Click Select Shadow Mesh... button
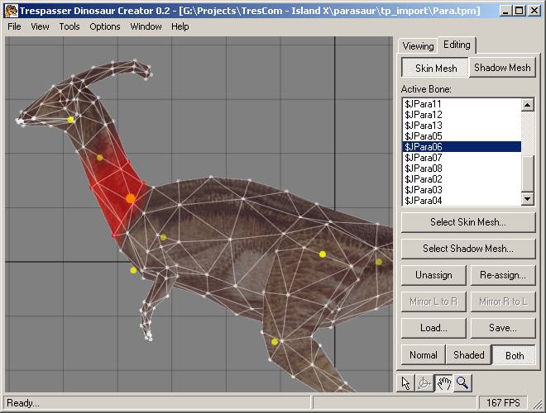Screen dimensions: 546x413 tap(468, 249)
